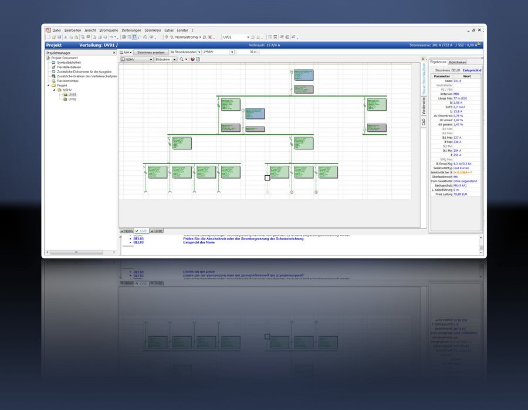
Task: Open the vertical Vorderseite side tab
Action: pos(424,106)
